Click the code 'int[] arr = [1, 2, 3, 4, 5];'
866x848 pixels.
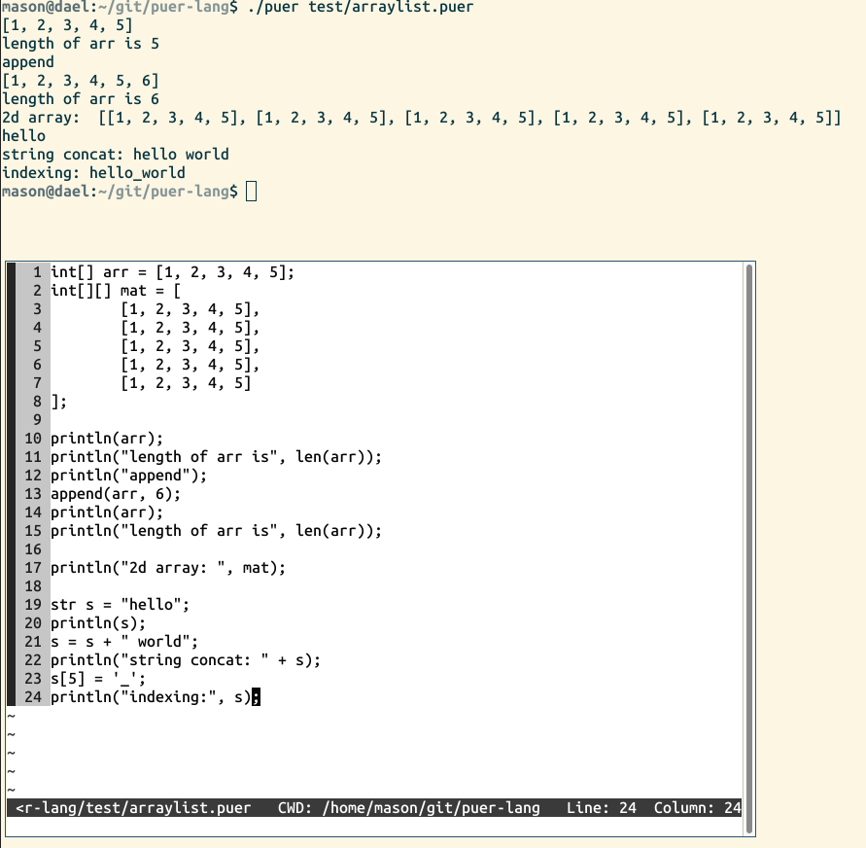click(173, 272)
